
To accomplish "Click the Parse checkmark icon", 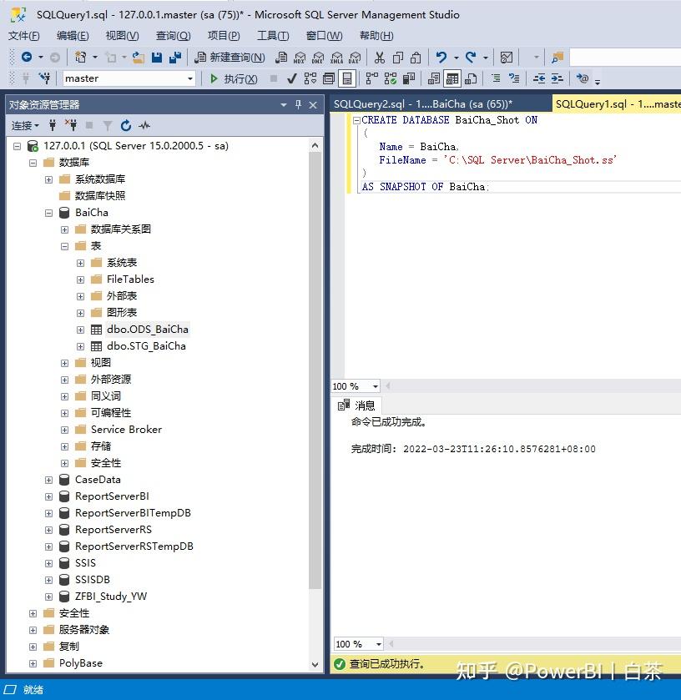I will tap(291, 79).
